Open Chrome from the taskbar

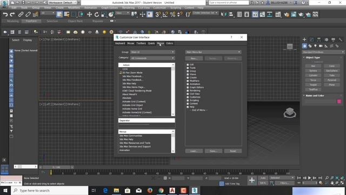click(x=161, y=190)
